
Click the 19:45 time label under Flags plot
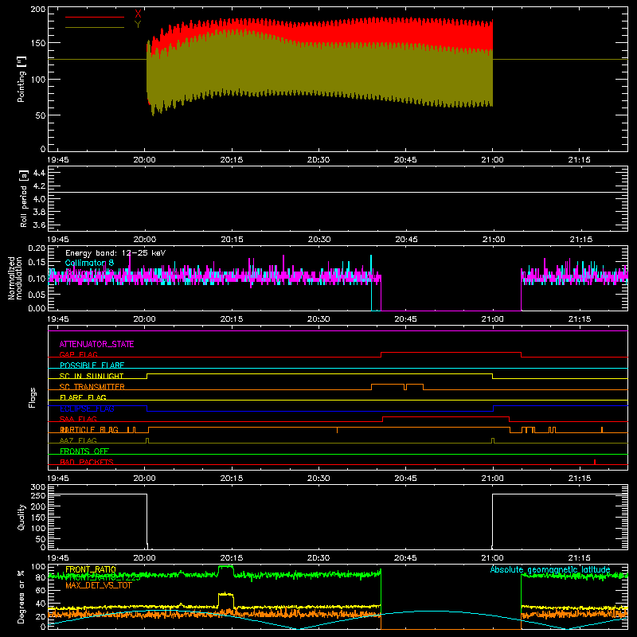(x=58, y=479)
